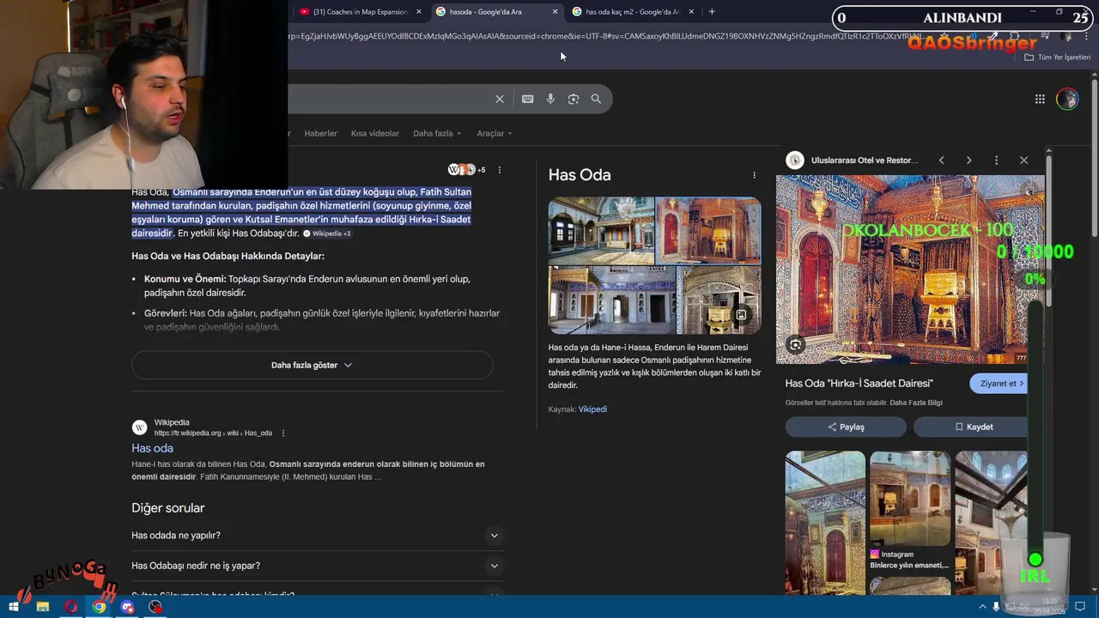Expand the Daha fazla göster section

point(312,366)
